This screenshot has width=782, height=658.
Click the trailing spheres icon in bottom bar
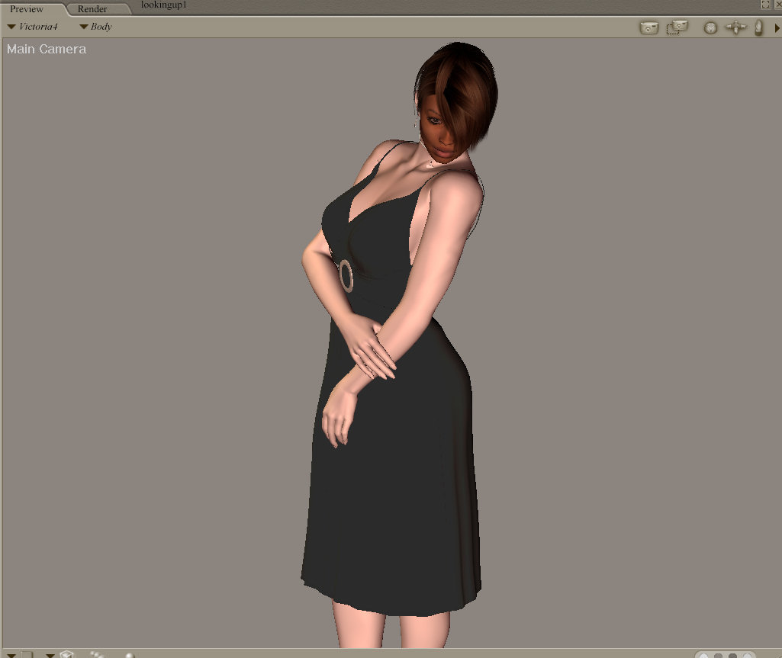(97, 654)
